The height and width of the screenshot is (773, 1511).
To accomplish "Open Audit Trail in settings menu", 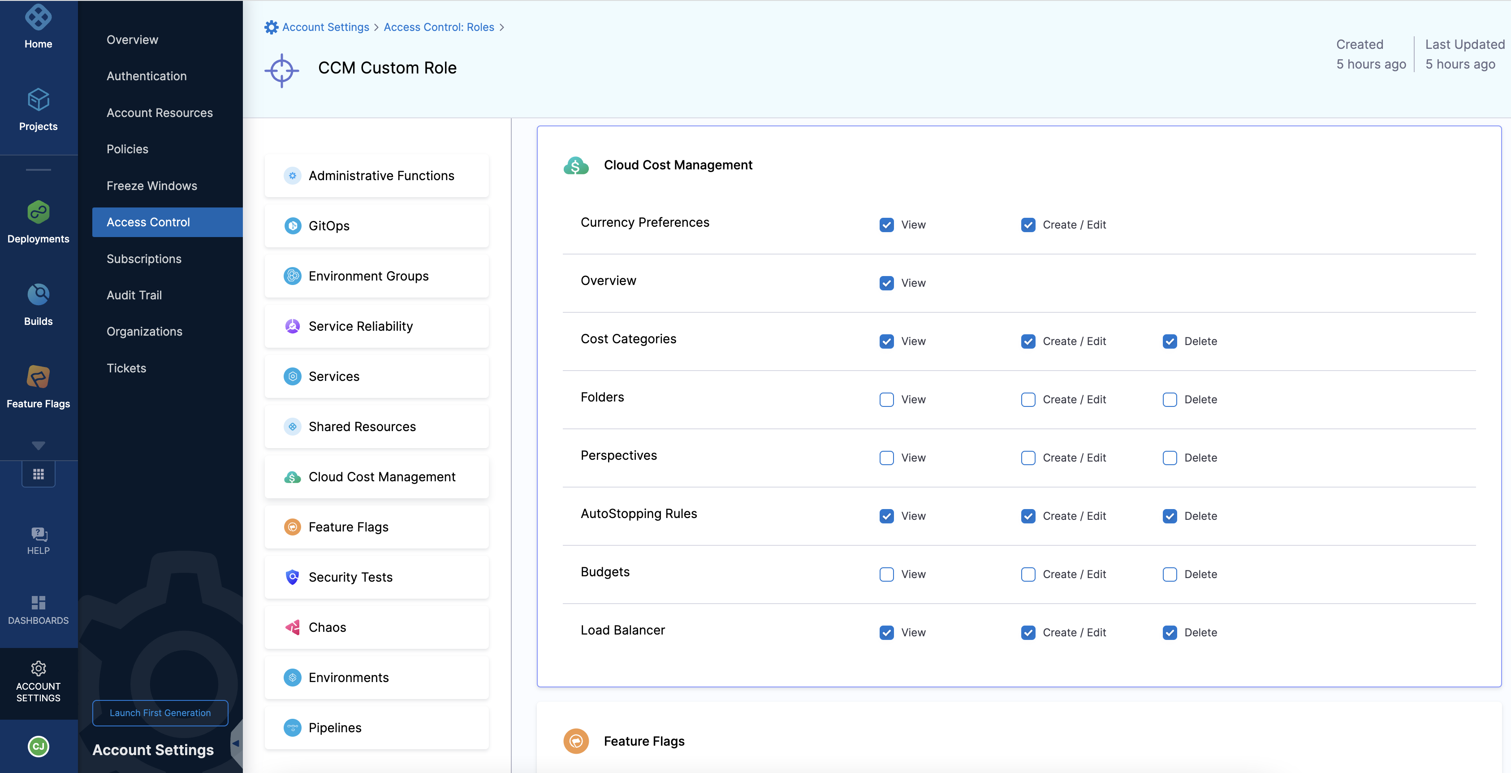I will click(134, 295).
